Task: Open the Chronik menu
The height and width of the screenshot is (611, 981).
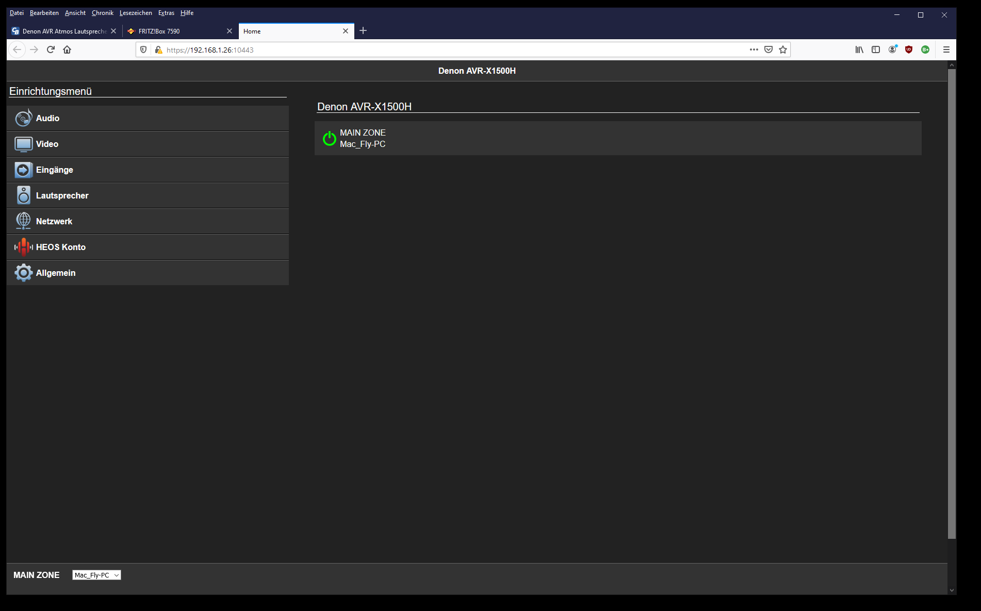Action: (x=103, y=13)
